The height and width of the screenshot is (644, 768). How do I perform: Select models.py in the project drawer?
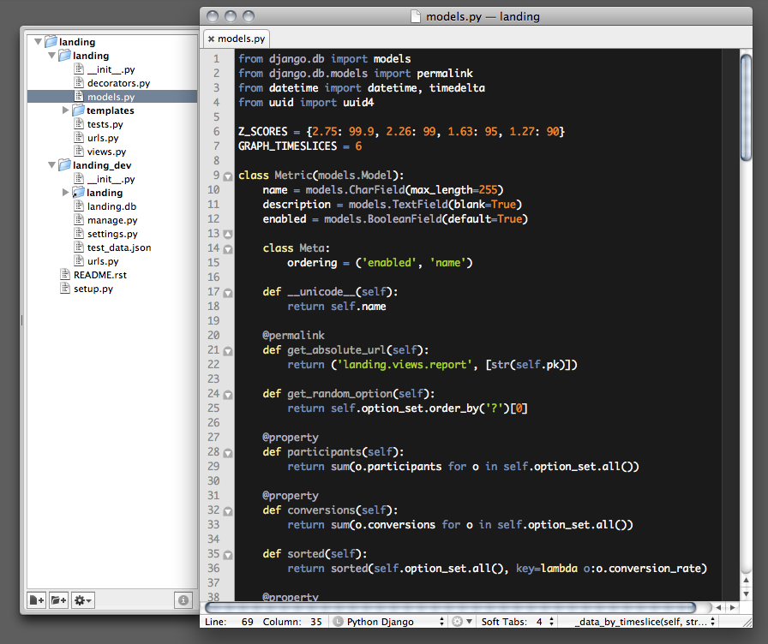(x=112, y=97)
